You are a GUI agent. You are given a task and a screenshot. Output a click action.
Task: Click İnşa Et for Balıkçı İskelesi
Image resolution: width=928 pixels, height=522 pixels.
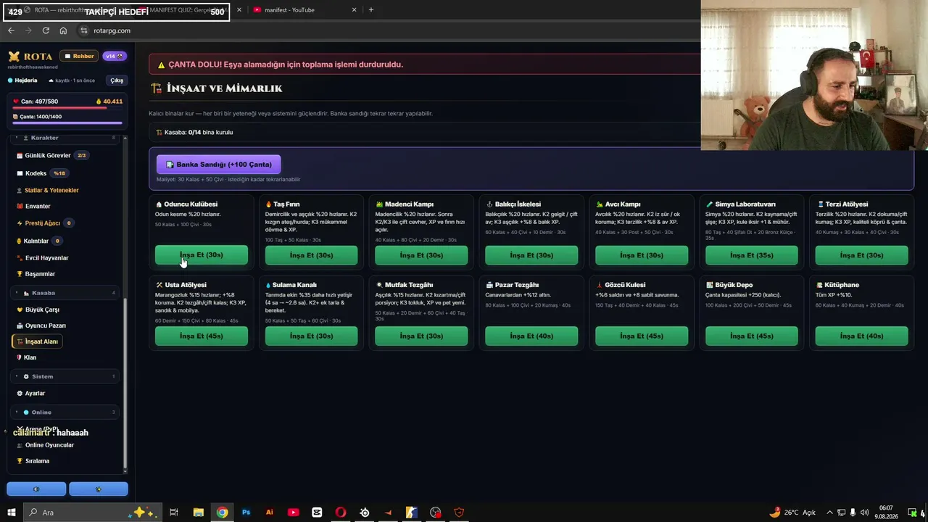pyautogui.click(x=531, y=255)
